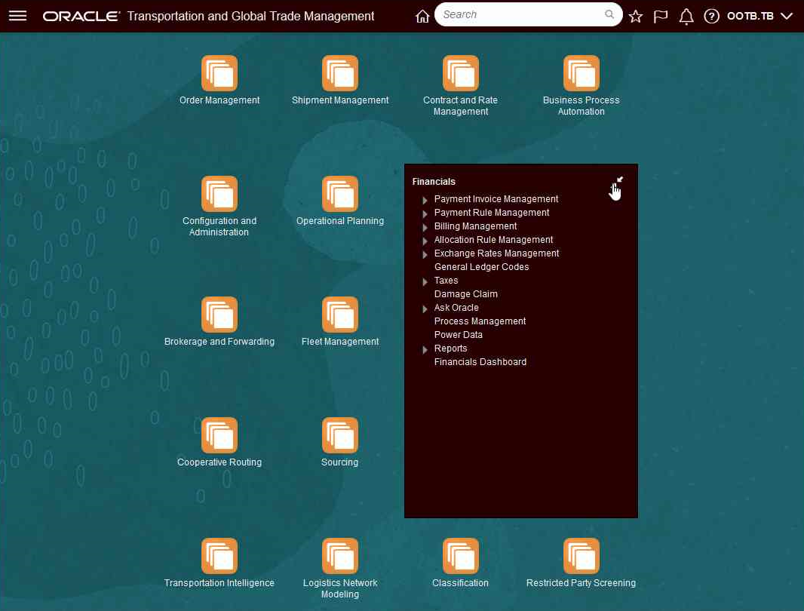804x611 pixels.
Task: Select Damage Claim menu entry
Action: (x=465, y=294)
